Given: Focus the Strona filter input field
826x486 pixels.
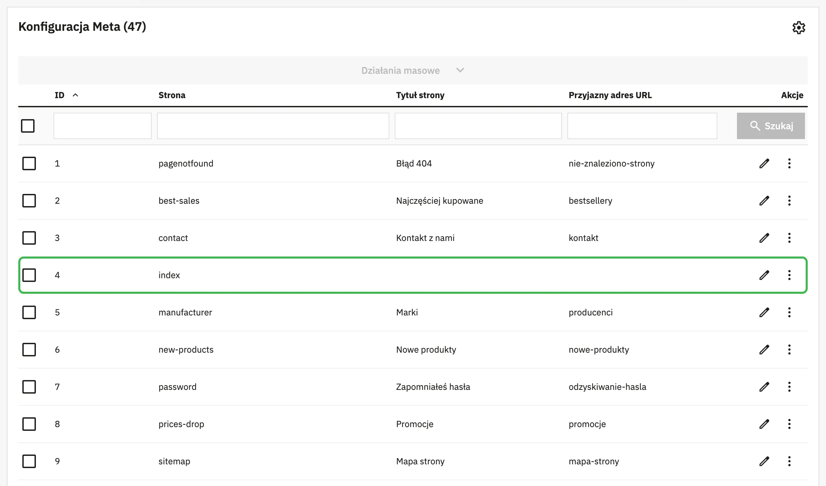Looking at the screenshot, I should [x=273, y=126].
